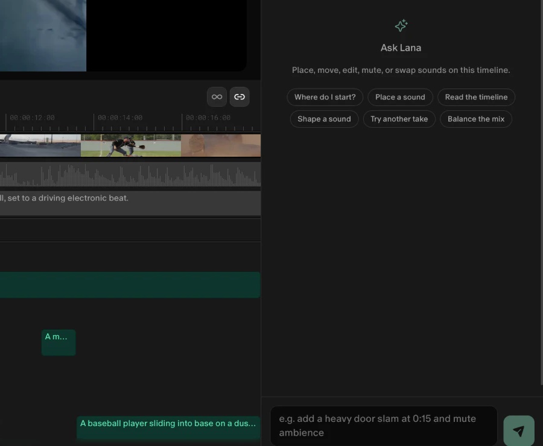Click the 00:00:14:00 timeline marker
543x446 pixels.
tap(120, 118)
